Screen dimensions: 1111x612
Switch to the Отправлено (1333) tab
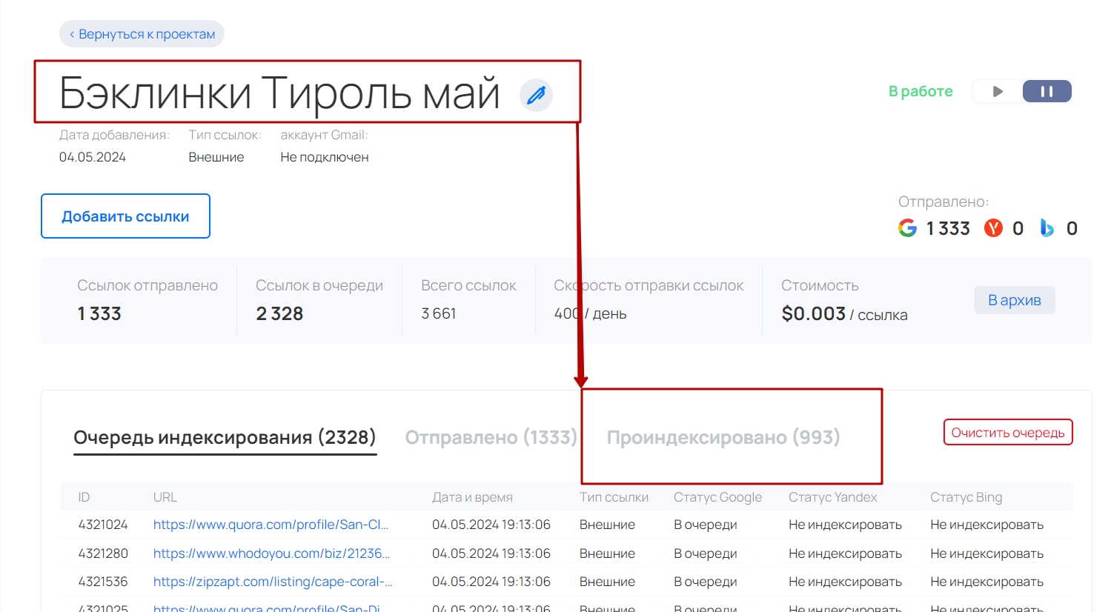tap(491, 437)
